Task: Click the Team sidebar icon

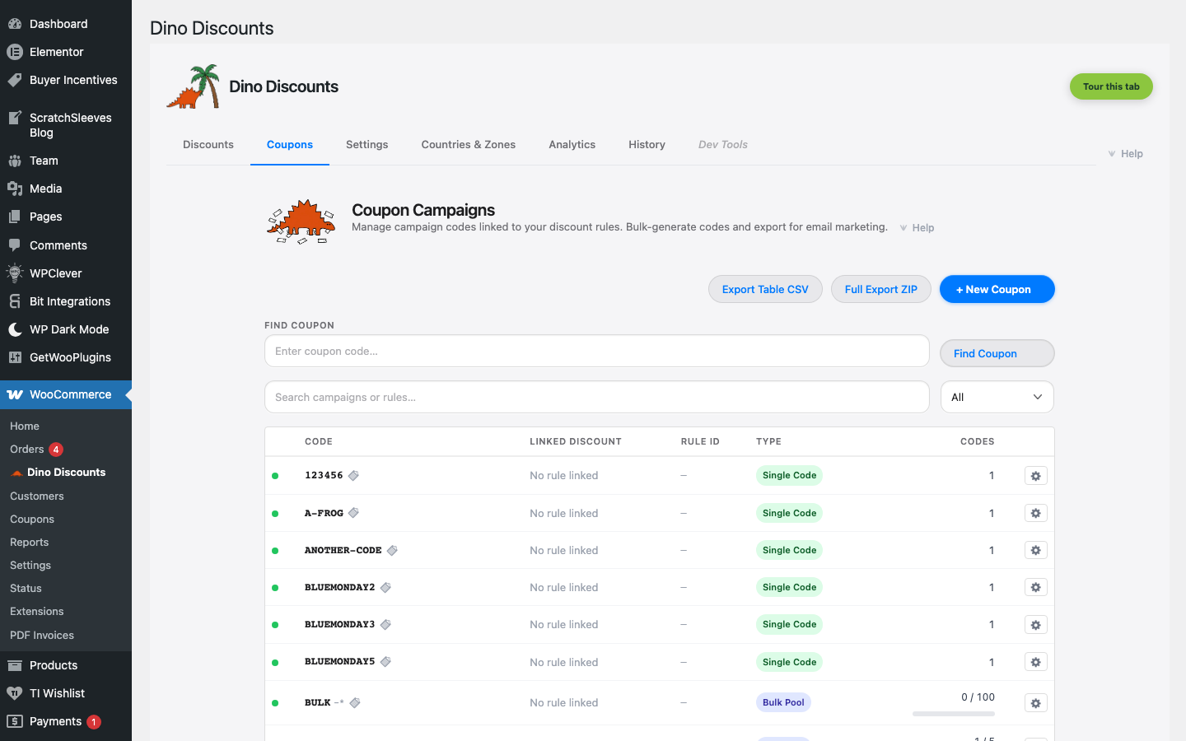Action: (15, 161)
